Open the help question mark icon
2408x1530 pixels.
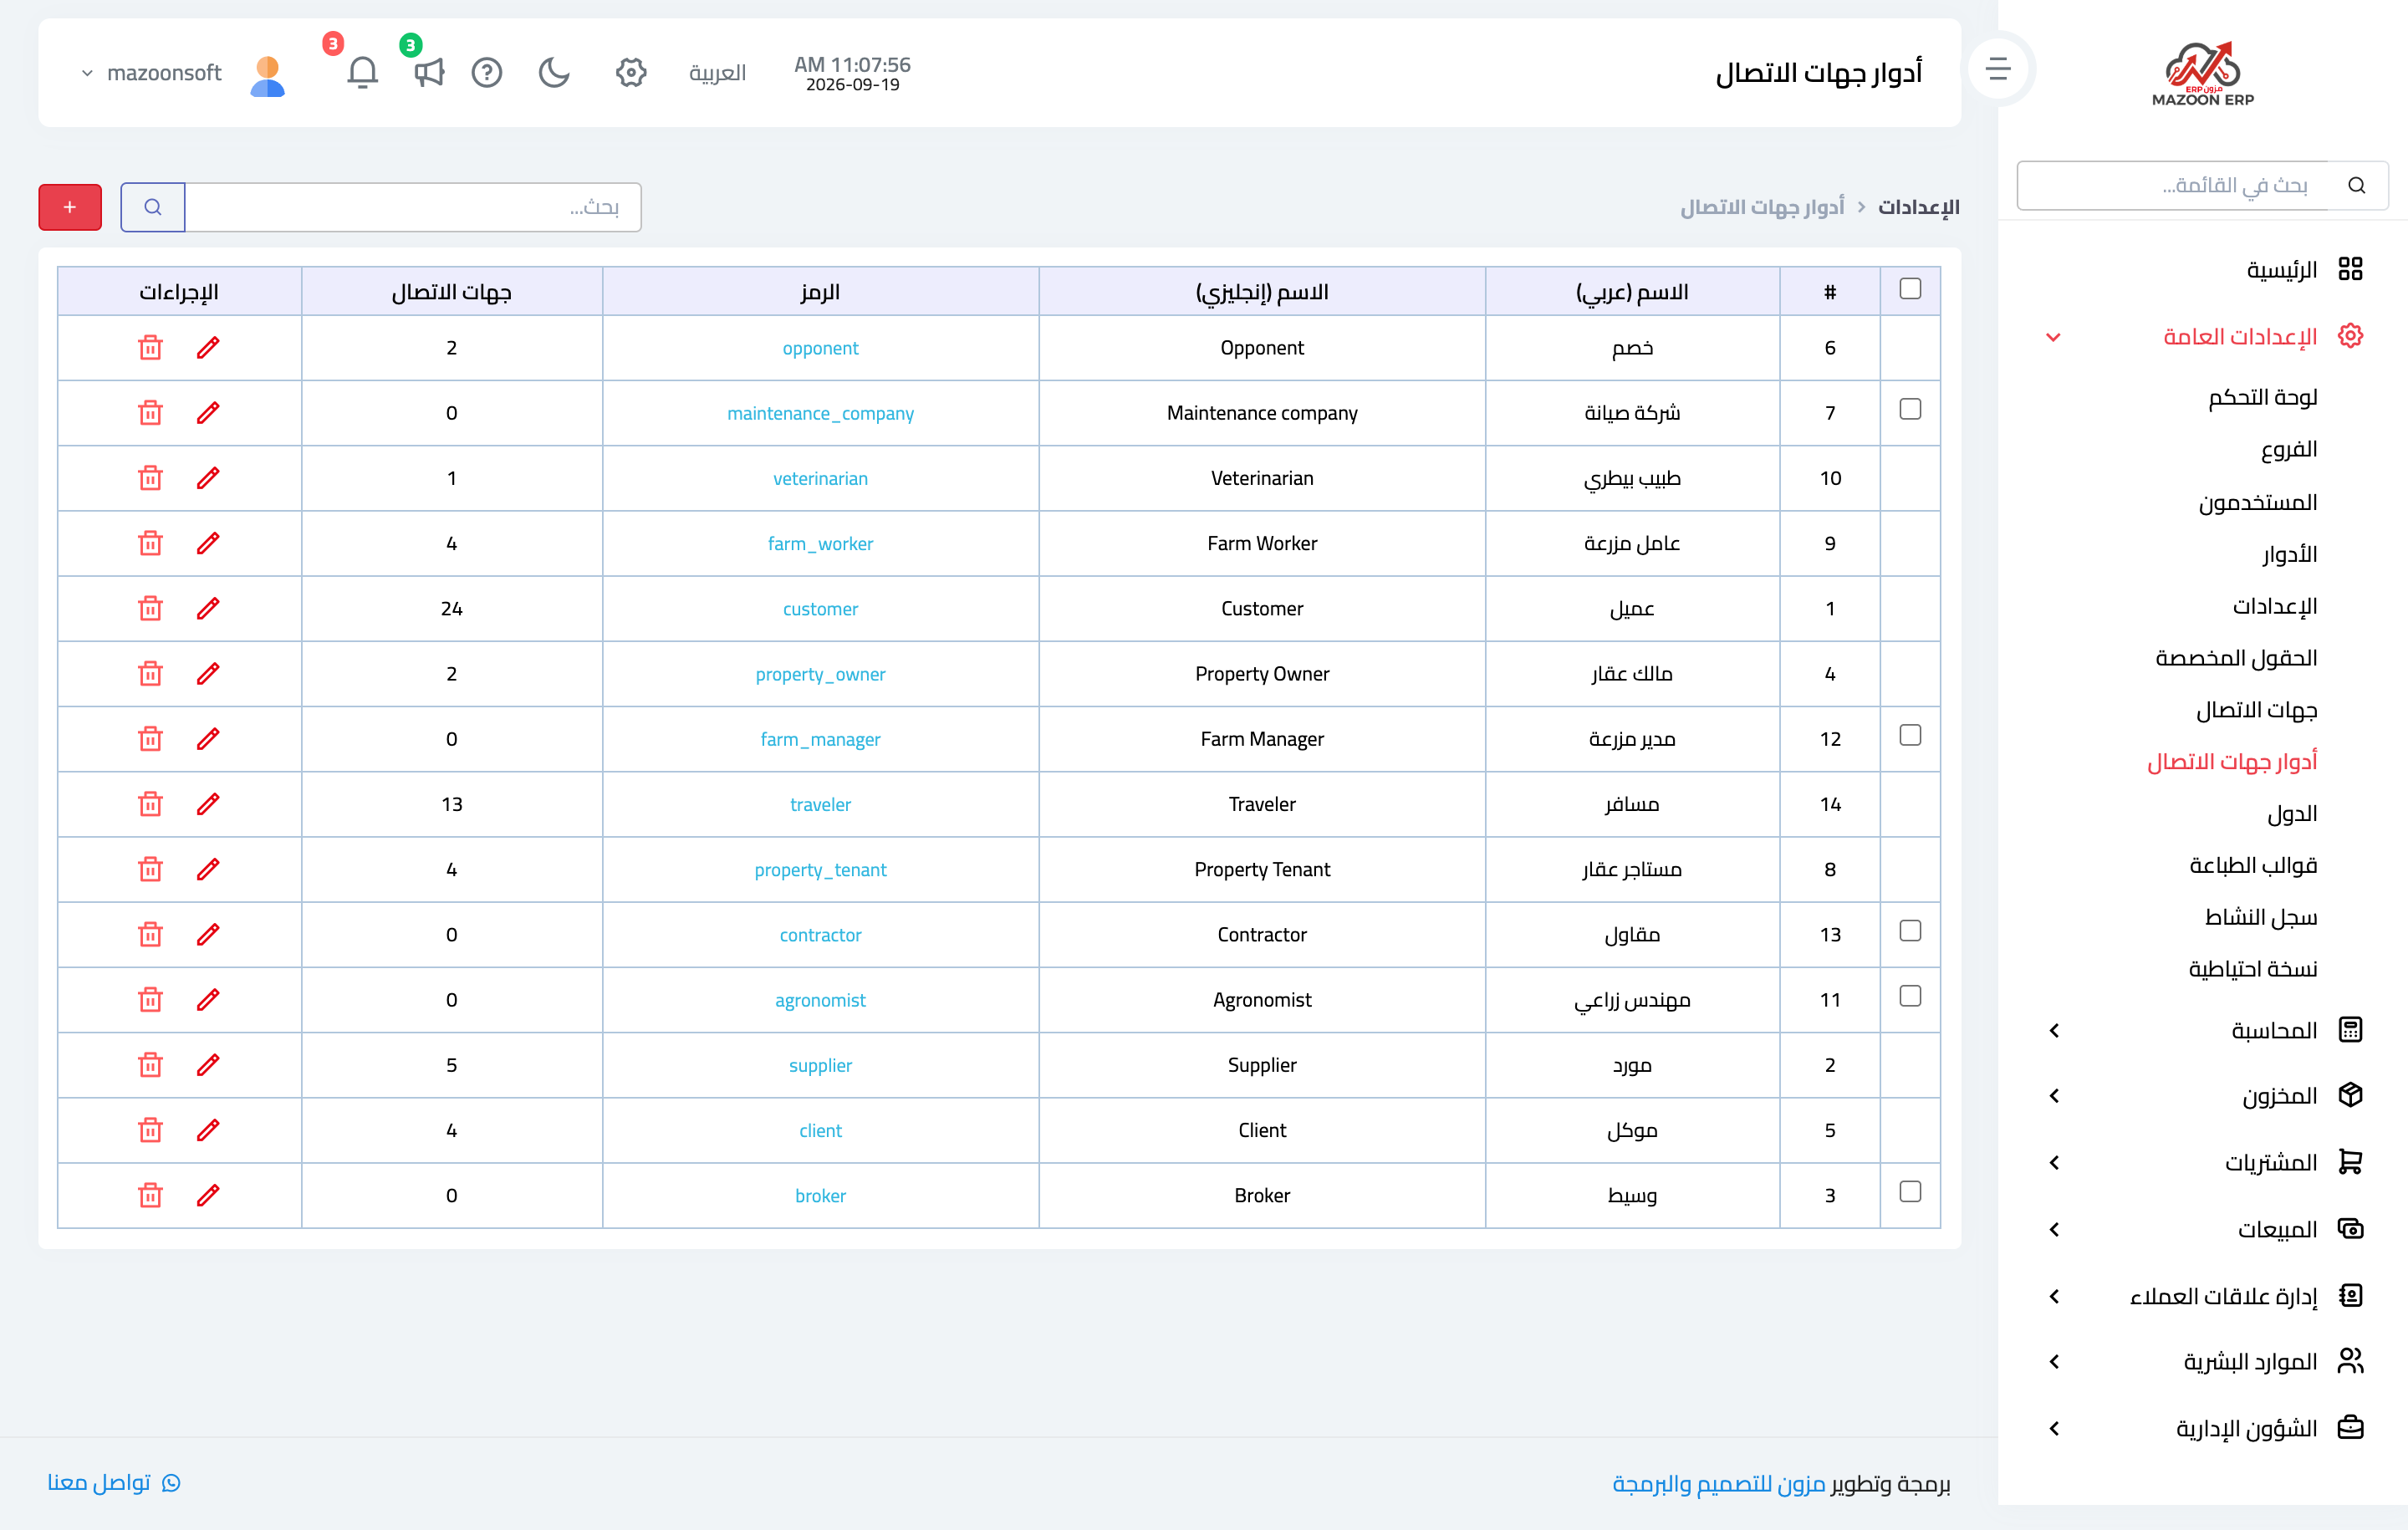487,72
